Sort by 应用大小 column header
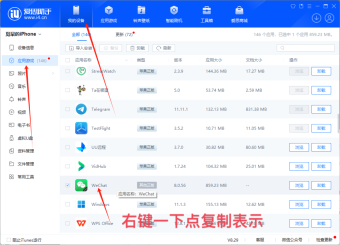 click(x=214, y=60)
